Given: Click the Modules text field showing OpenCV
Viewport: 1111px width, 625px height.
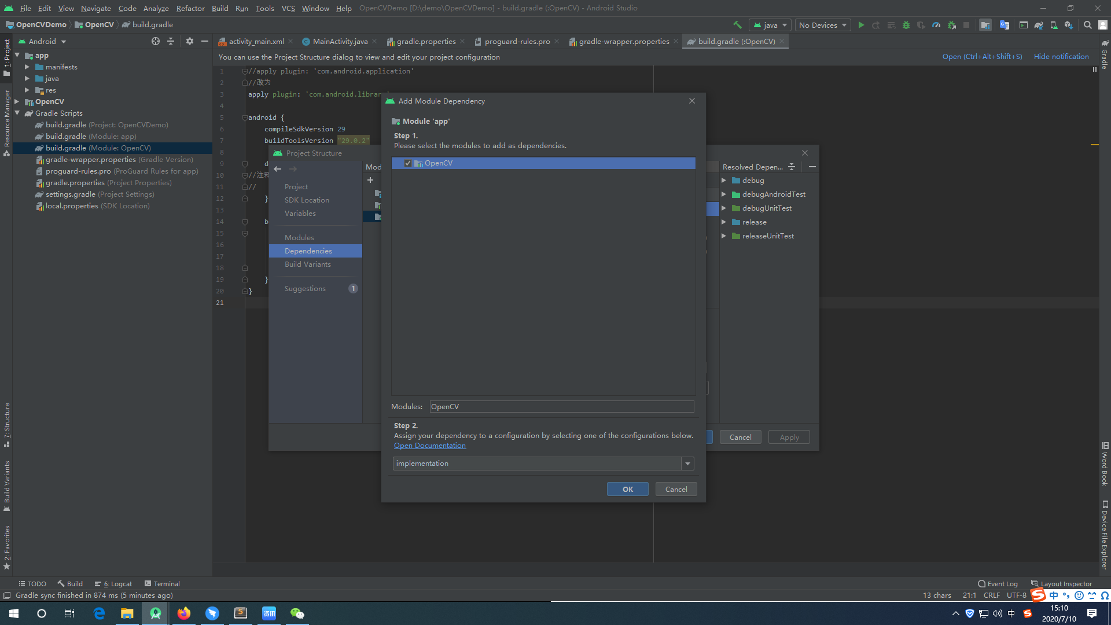Looking at the screenshot, I should [560, 406].
